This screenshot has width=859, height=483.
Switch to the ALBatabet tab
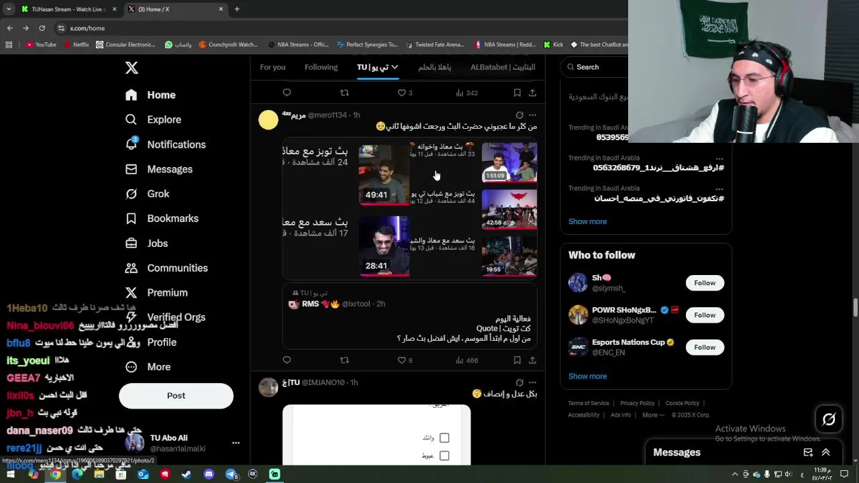coord(503,67)
